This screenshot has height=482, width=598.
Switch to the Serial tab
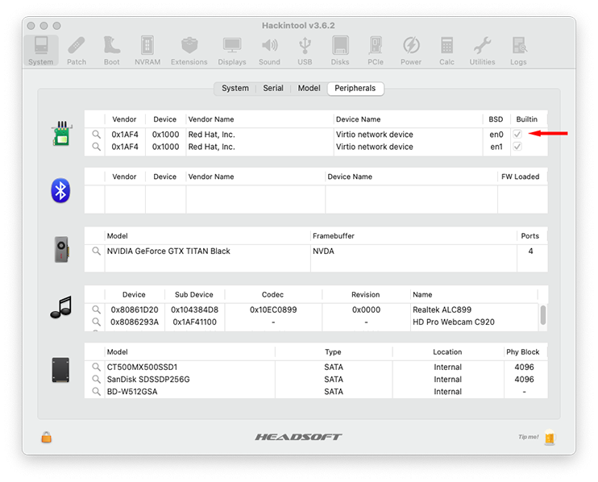(x=273, y=89)
